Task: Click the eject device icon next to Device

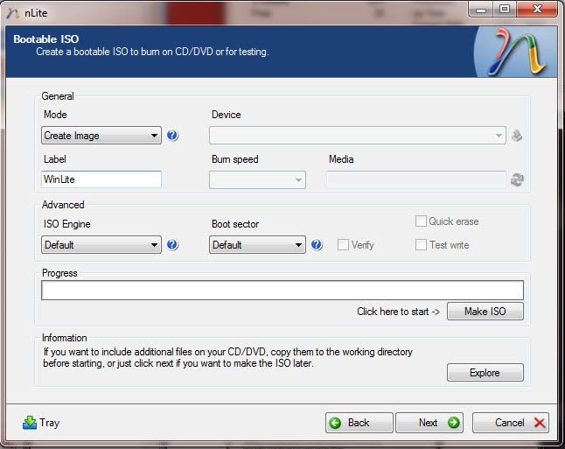Action: [517, 136]
